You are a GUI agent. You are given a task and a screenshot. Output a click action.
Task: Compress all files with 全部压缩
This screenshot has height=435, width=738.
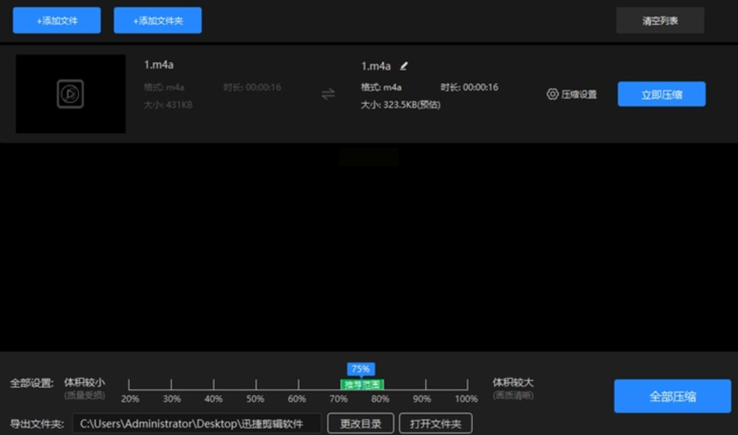pos(673,396)
